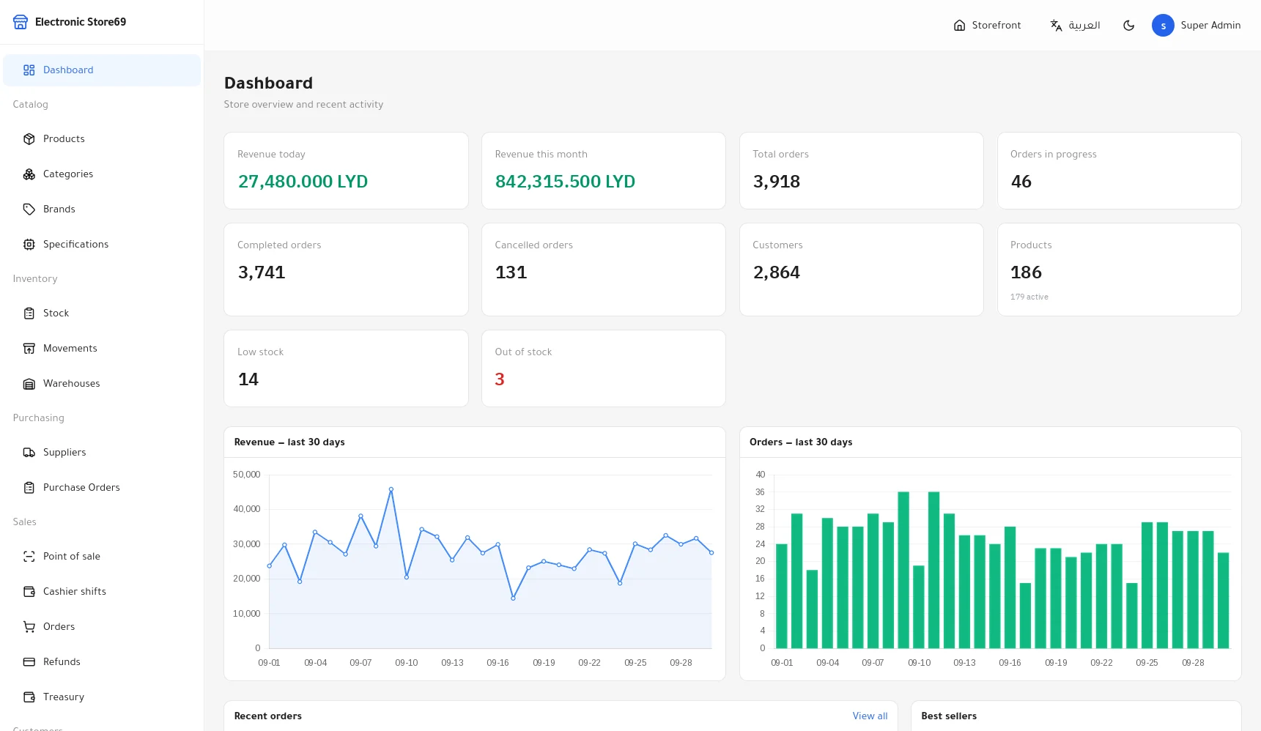The width and height of the screenshot is (1261, 731).
Task: Click the Stock clipboard icon
Action: 29,313
